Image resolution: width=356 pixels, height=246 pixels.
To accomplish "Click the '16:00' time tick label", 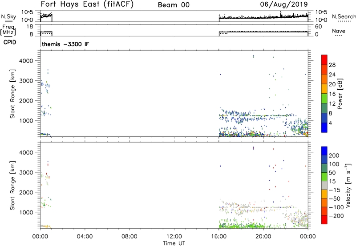I will coord(218,237).
